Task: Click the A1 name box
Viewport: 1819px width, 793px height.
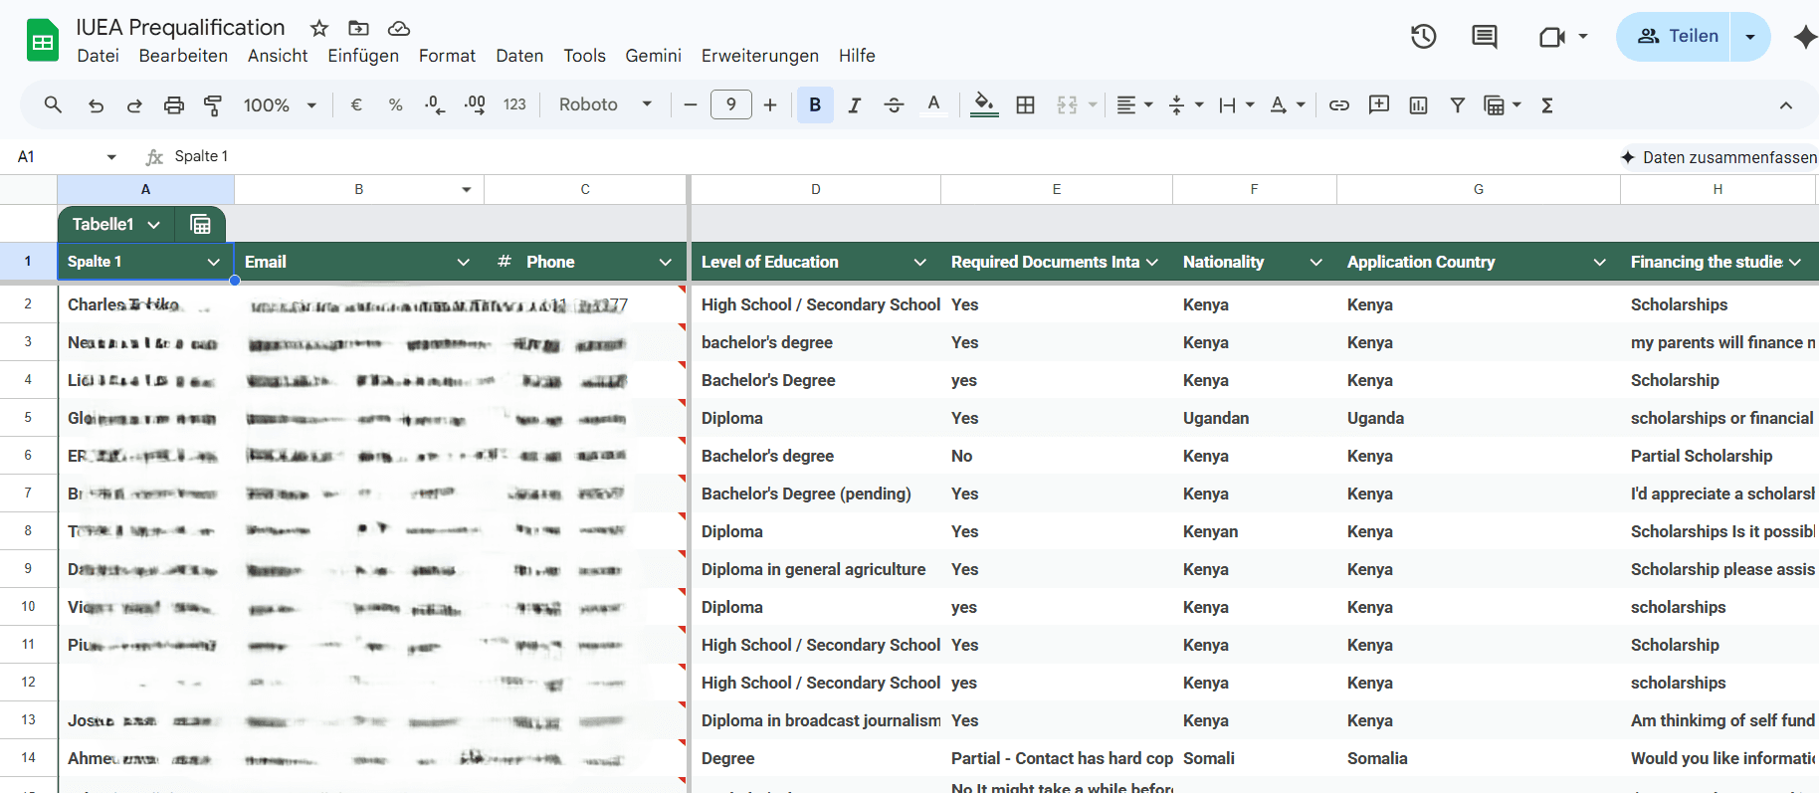Action: [65, 156]
